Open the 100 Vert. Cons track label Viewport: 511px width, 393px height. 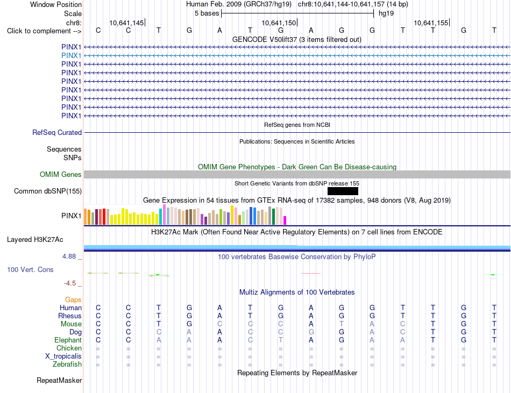[30, 269]
